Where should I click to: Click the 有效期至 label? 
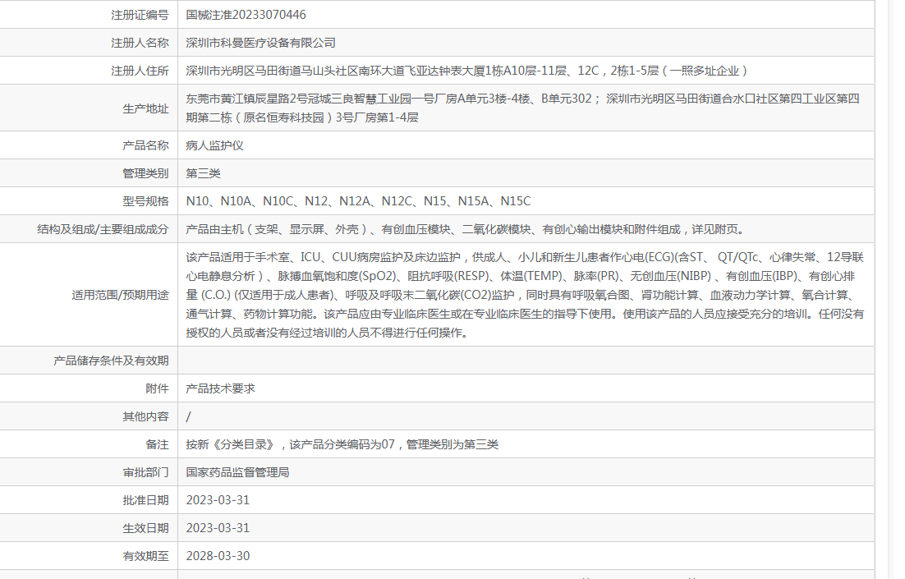point(145,556)
